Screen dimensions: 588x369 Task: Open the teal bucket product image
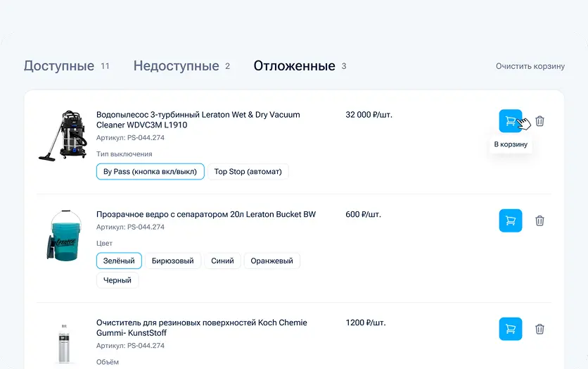pos(64,236)
